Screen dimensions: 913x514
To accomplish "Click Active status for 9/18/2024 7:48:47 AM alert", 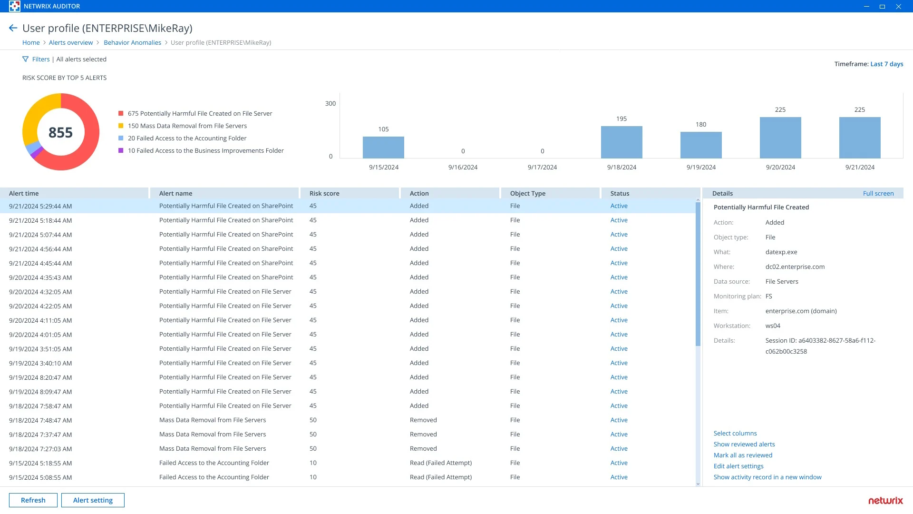I will 619,420.
